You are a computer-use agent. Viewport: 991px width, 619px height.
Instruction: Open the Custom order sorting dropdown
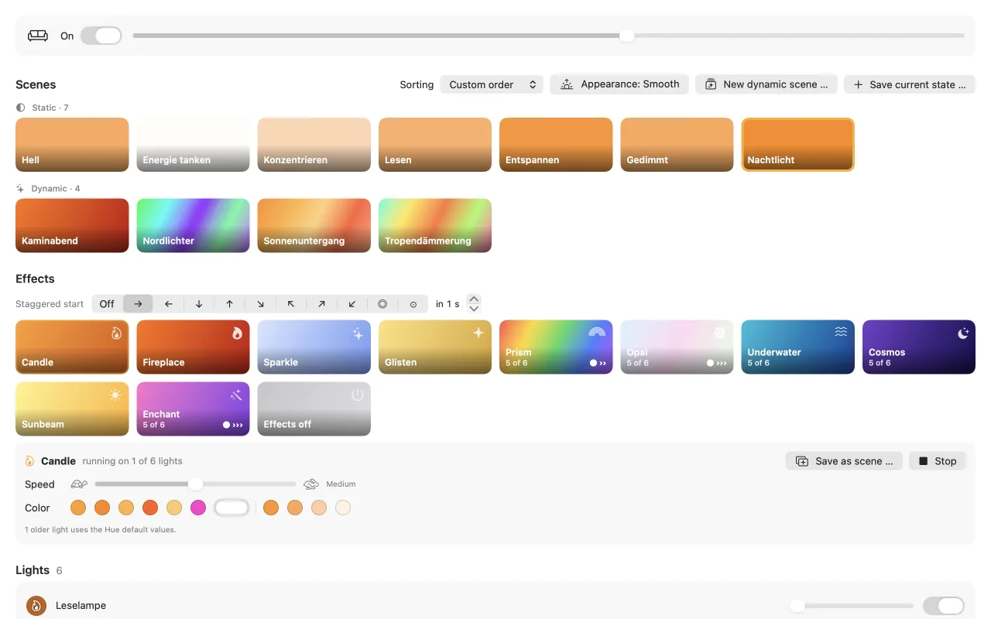pyautogui.click(x=492, y=84)
